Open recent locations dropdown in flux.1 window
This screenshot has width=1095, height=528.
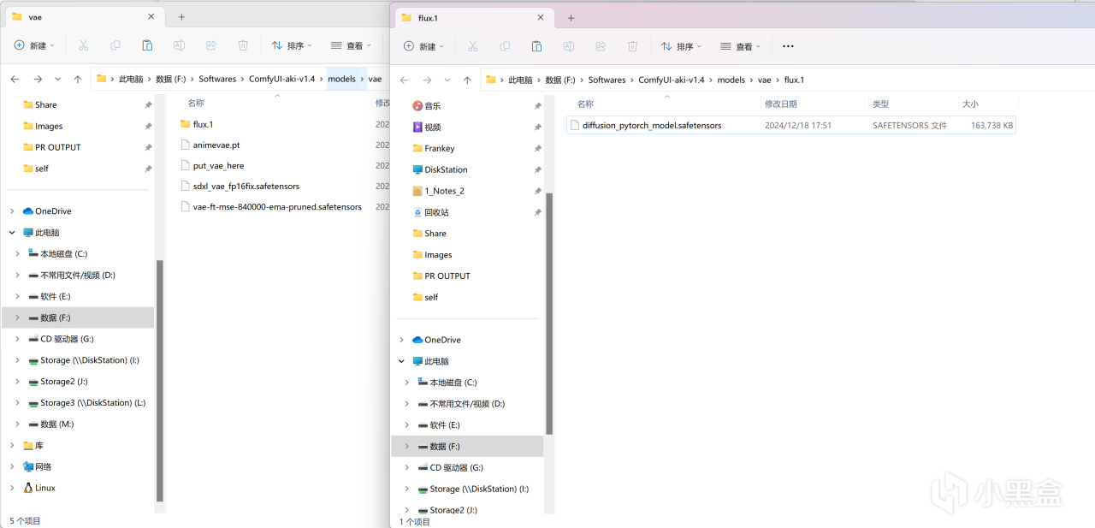[447, 80]
